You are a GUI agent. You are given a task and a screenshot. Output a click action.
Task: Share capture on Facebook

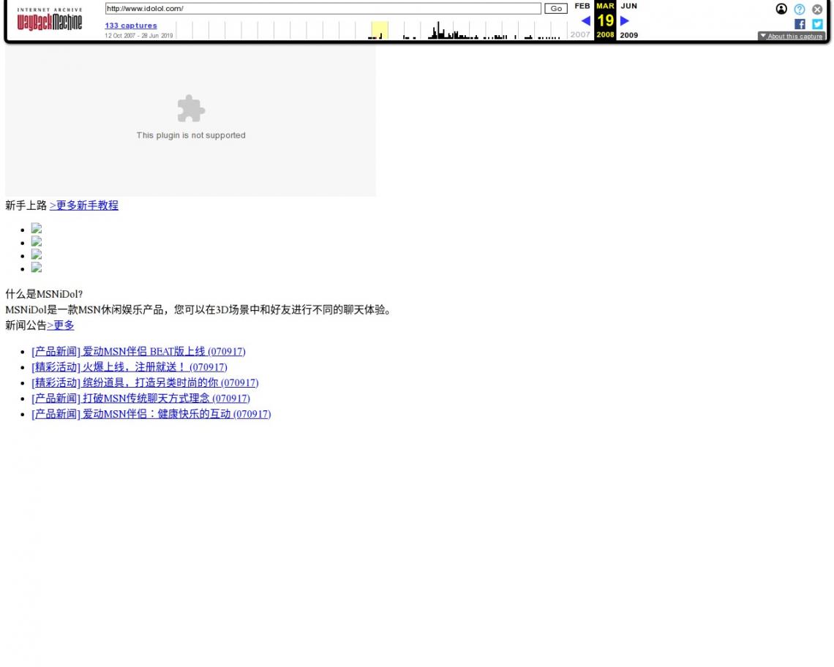click(800, 24)
